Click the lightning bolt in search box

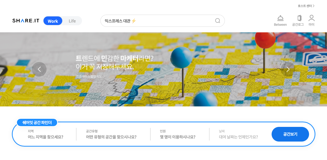click(x=134, y=21)
